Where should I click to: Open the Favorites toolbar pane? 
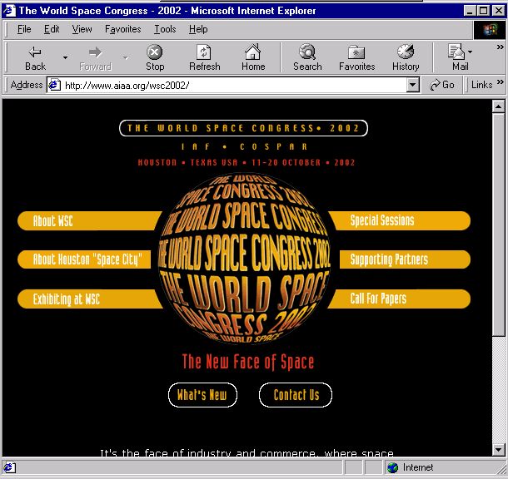pyautogui.click(x=356, y=58)
